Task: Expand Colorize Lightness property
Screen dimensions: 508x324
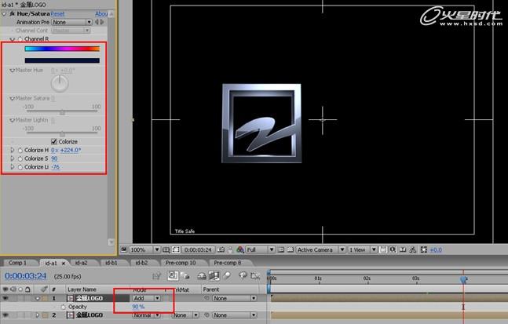Action: (13, 167)
